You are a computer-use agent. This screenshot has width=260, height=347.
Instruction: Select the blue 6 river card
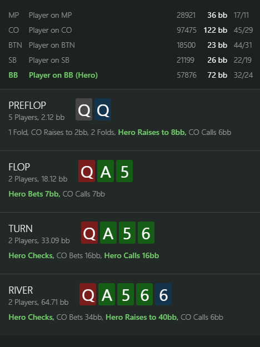[163, 294]
